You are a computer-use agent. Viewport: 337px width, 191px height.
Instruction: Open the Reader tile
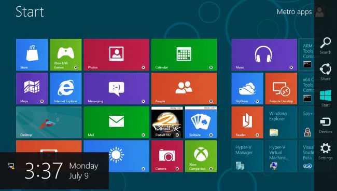[x=247, y=122]
